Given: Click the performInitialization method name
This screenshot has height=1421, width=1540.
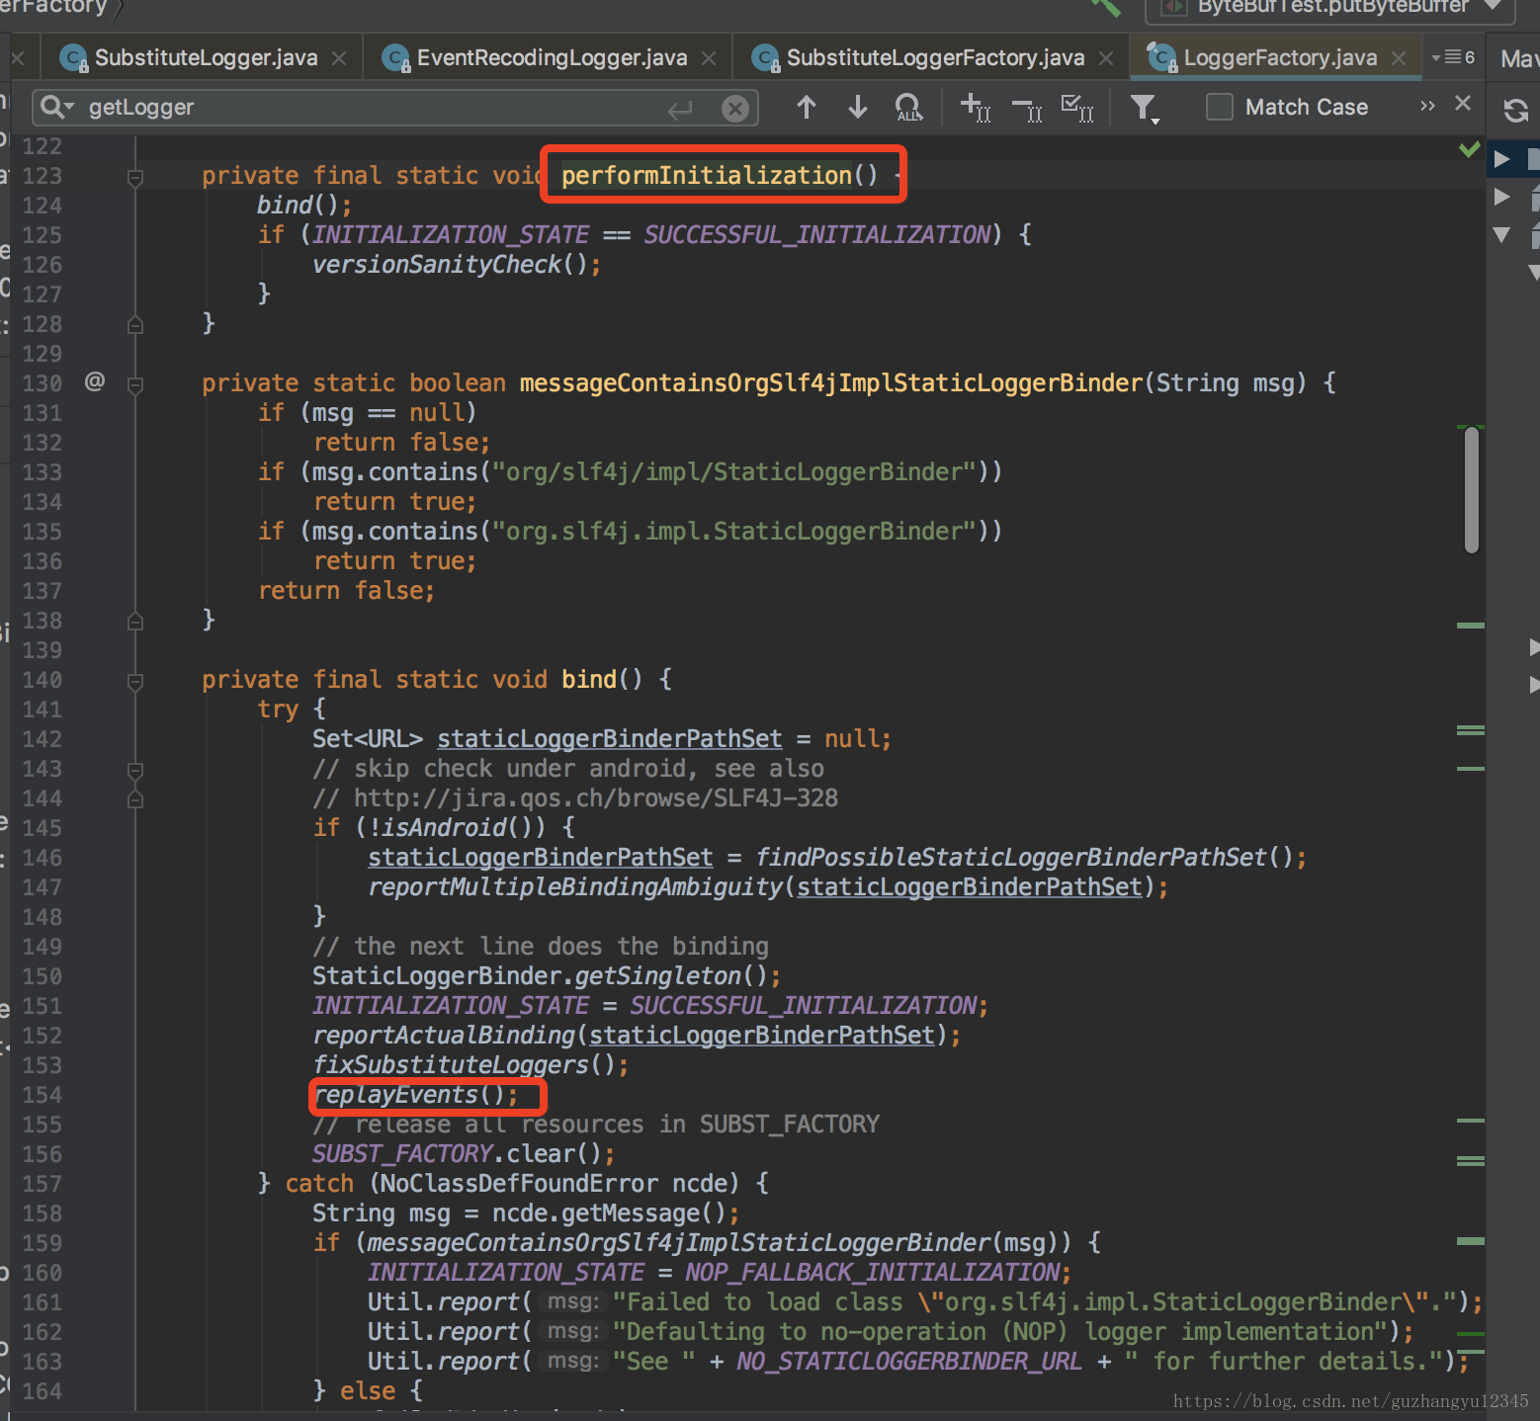Looking at the screenshot, I should [x=707, y=175].
